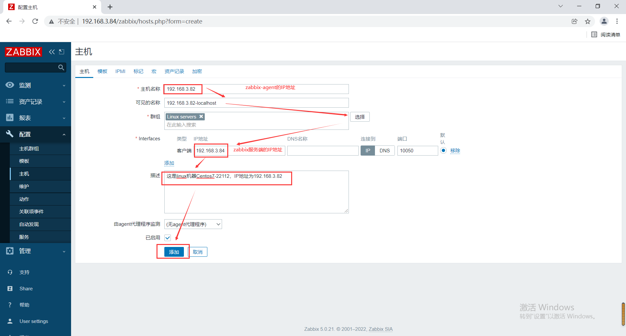Toggle the 已启用 checkbox
Screen dimensions: 626x336
168,238
